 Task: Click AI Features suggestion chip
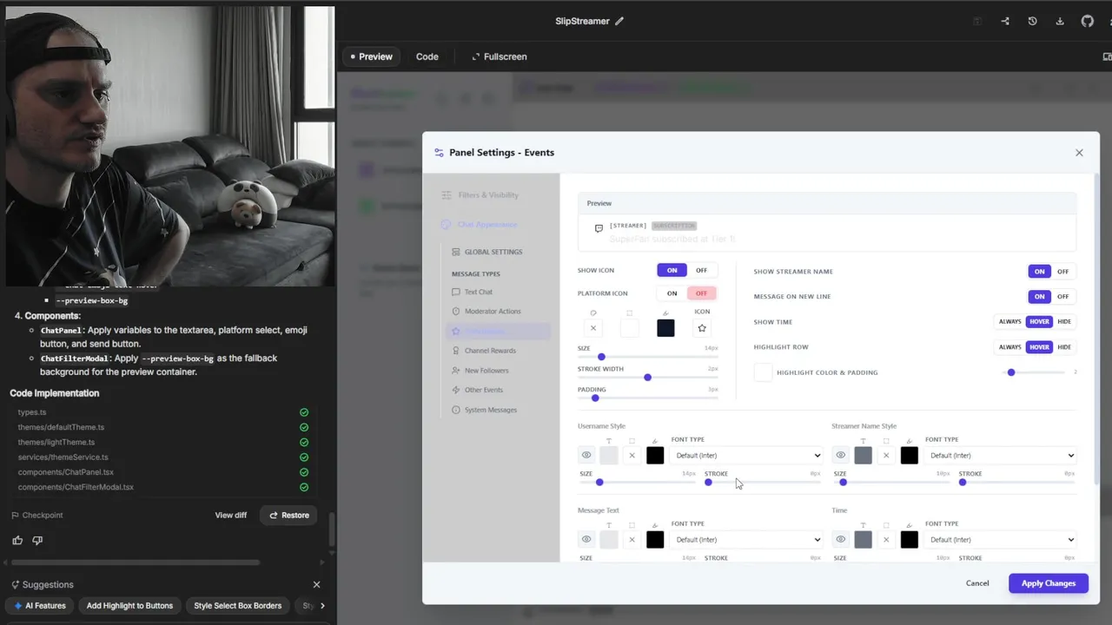tap(40, 606)
